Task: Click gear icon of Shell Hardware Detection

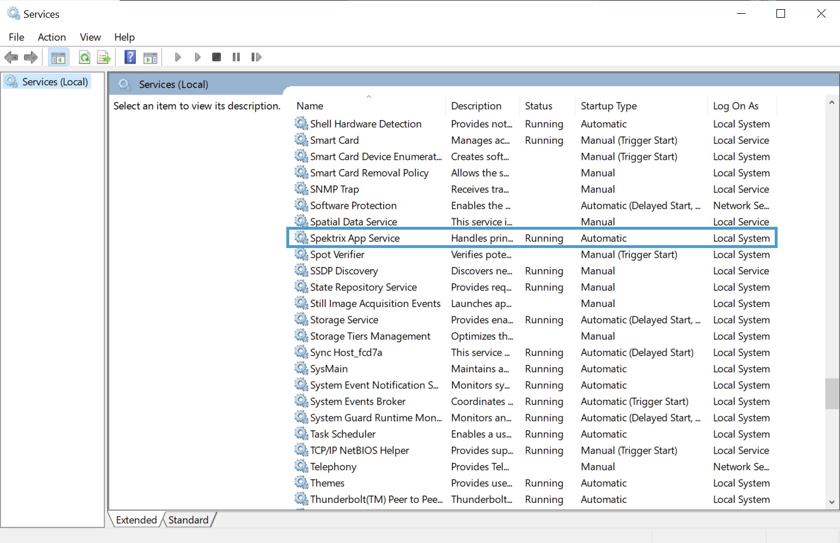Action: click(x=301, y=123)
